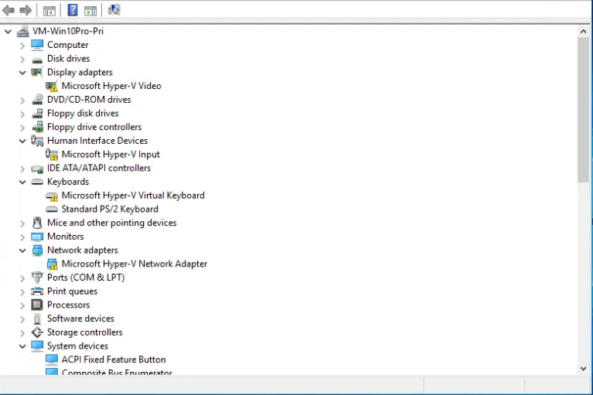Click the vertical scrollbar down arrow
593x395 pixels.
583,369
